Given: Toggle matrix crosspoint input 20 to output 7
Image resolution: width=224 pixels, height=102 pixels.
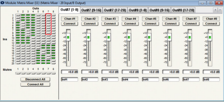Looking at the screenshot, I should pyautogui.click(x=48, y=63).
